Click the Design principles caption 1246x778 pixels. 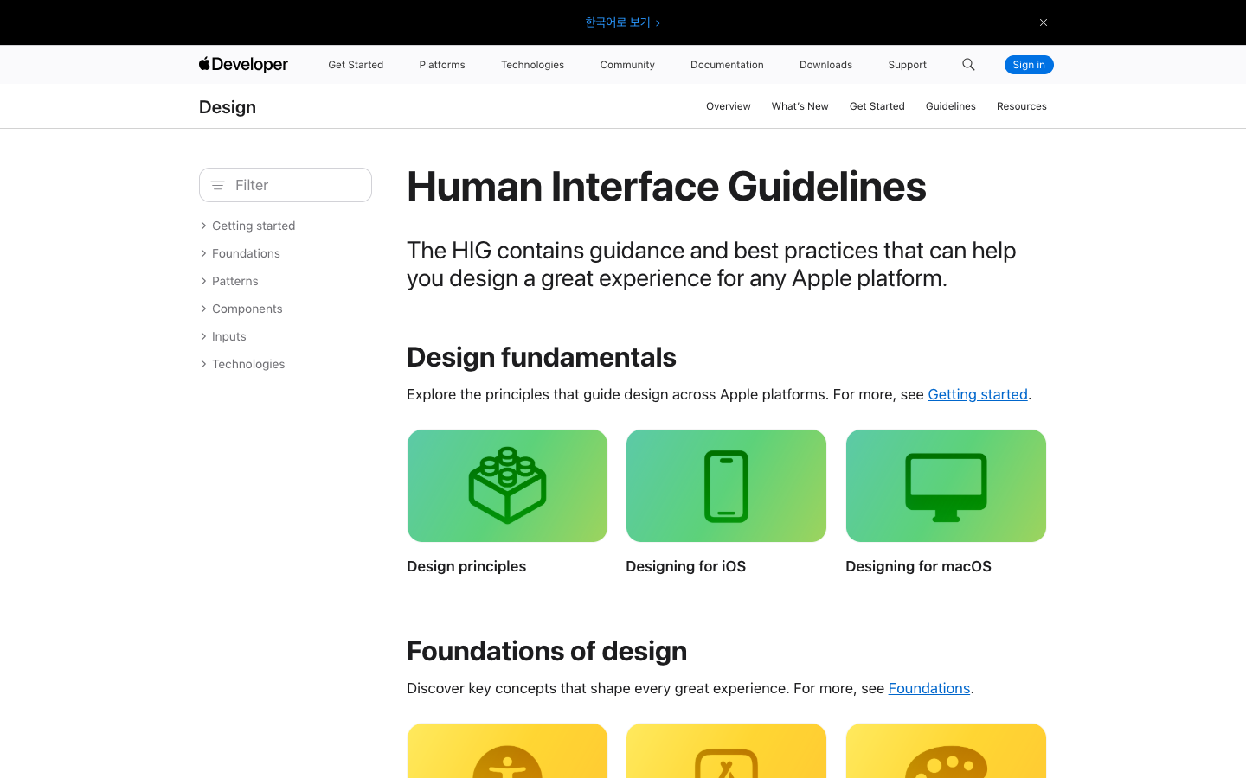coord(466,566)
